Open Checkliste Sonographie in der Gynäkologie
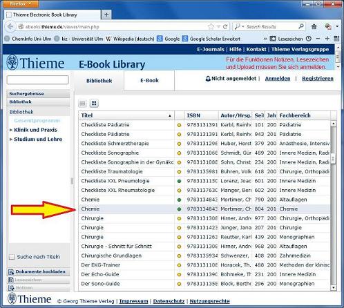The height and width of the screenshot is (308, 344). pos(127,162)
